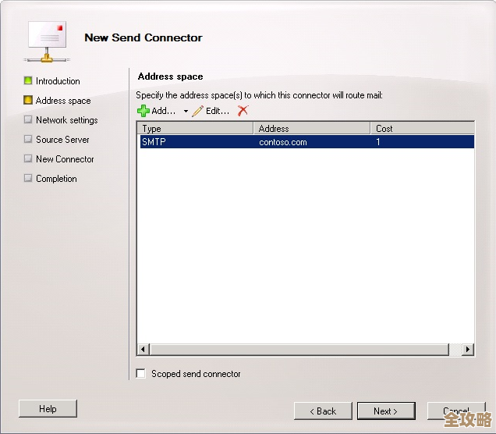Open Help for this wizard
The image size is (496, 434).
pos(48,408)
